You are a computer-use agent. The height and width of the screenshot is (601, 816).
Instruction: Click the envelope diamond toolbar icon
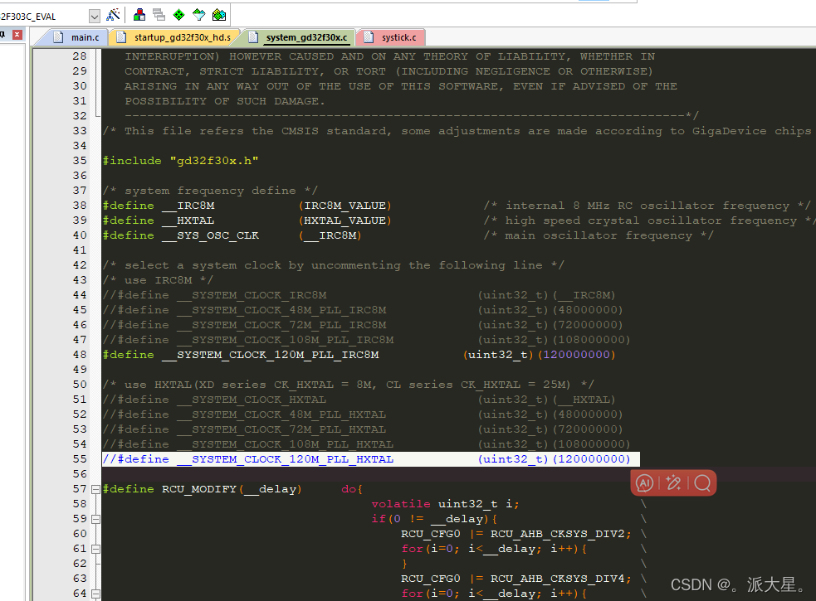click(x=218, y=14)
